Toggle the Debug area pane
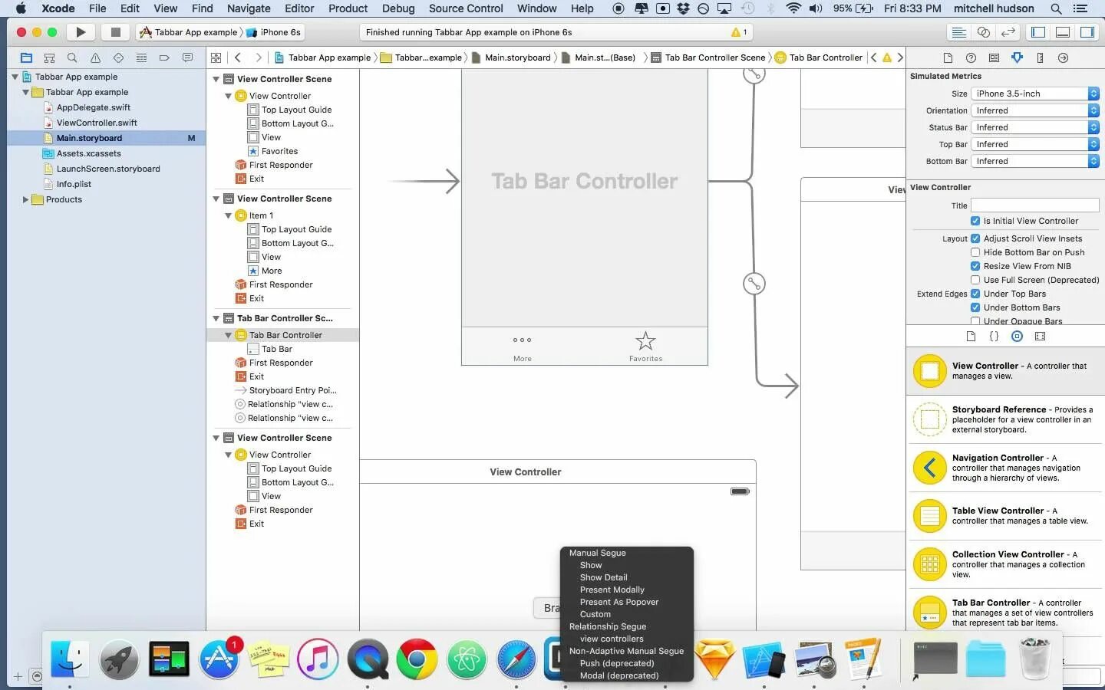This screenshot has width=1105, height=690. click(1063, 32)
